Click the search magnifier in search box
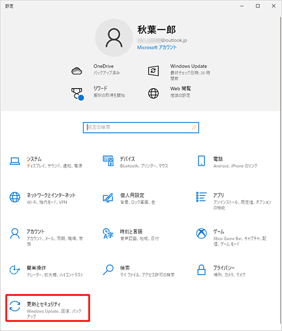This screenshot has height=331, width=282. [194, 128]
